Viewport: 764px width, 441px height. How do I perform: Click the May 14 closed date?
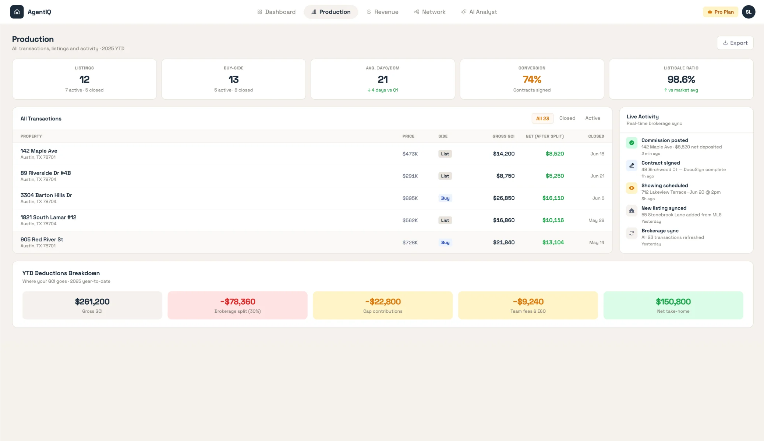(597, 243)
